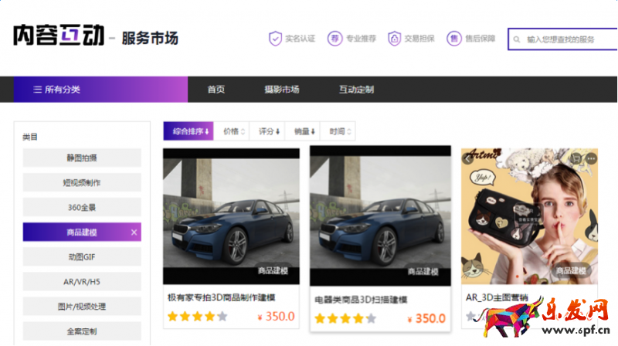Sort results by 销量
618x346 pixels.
coord(305,131)
